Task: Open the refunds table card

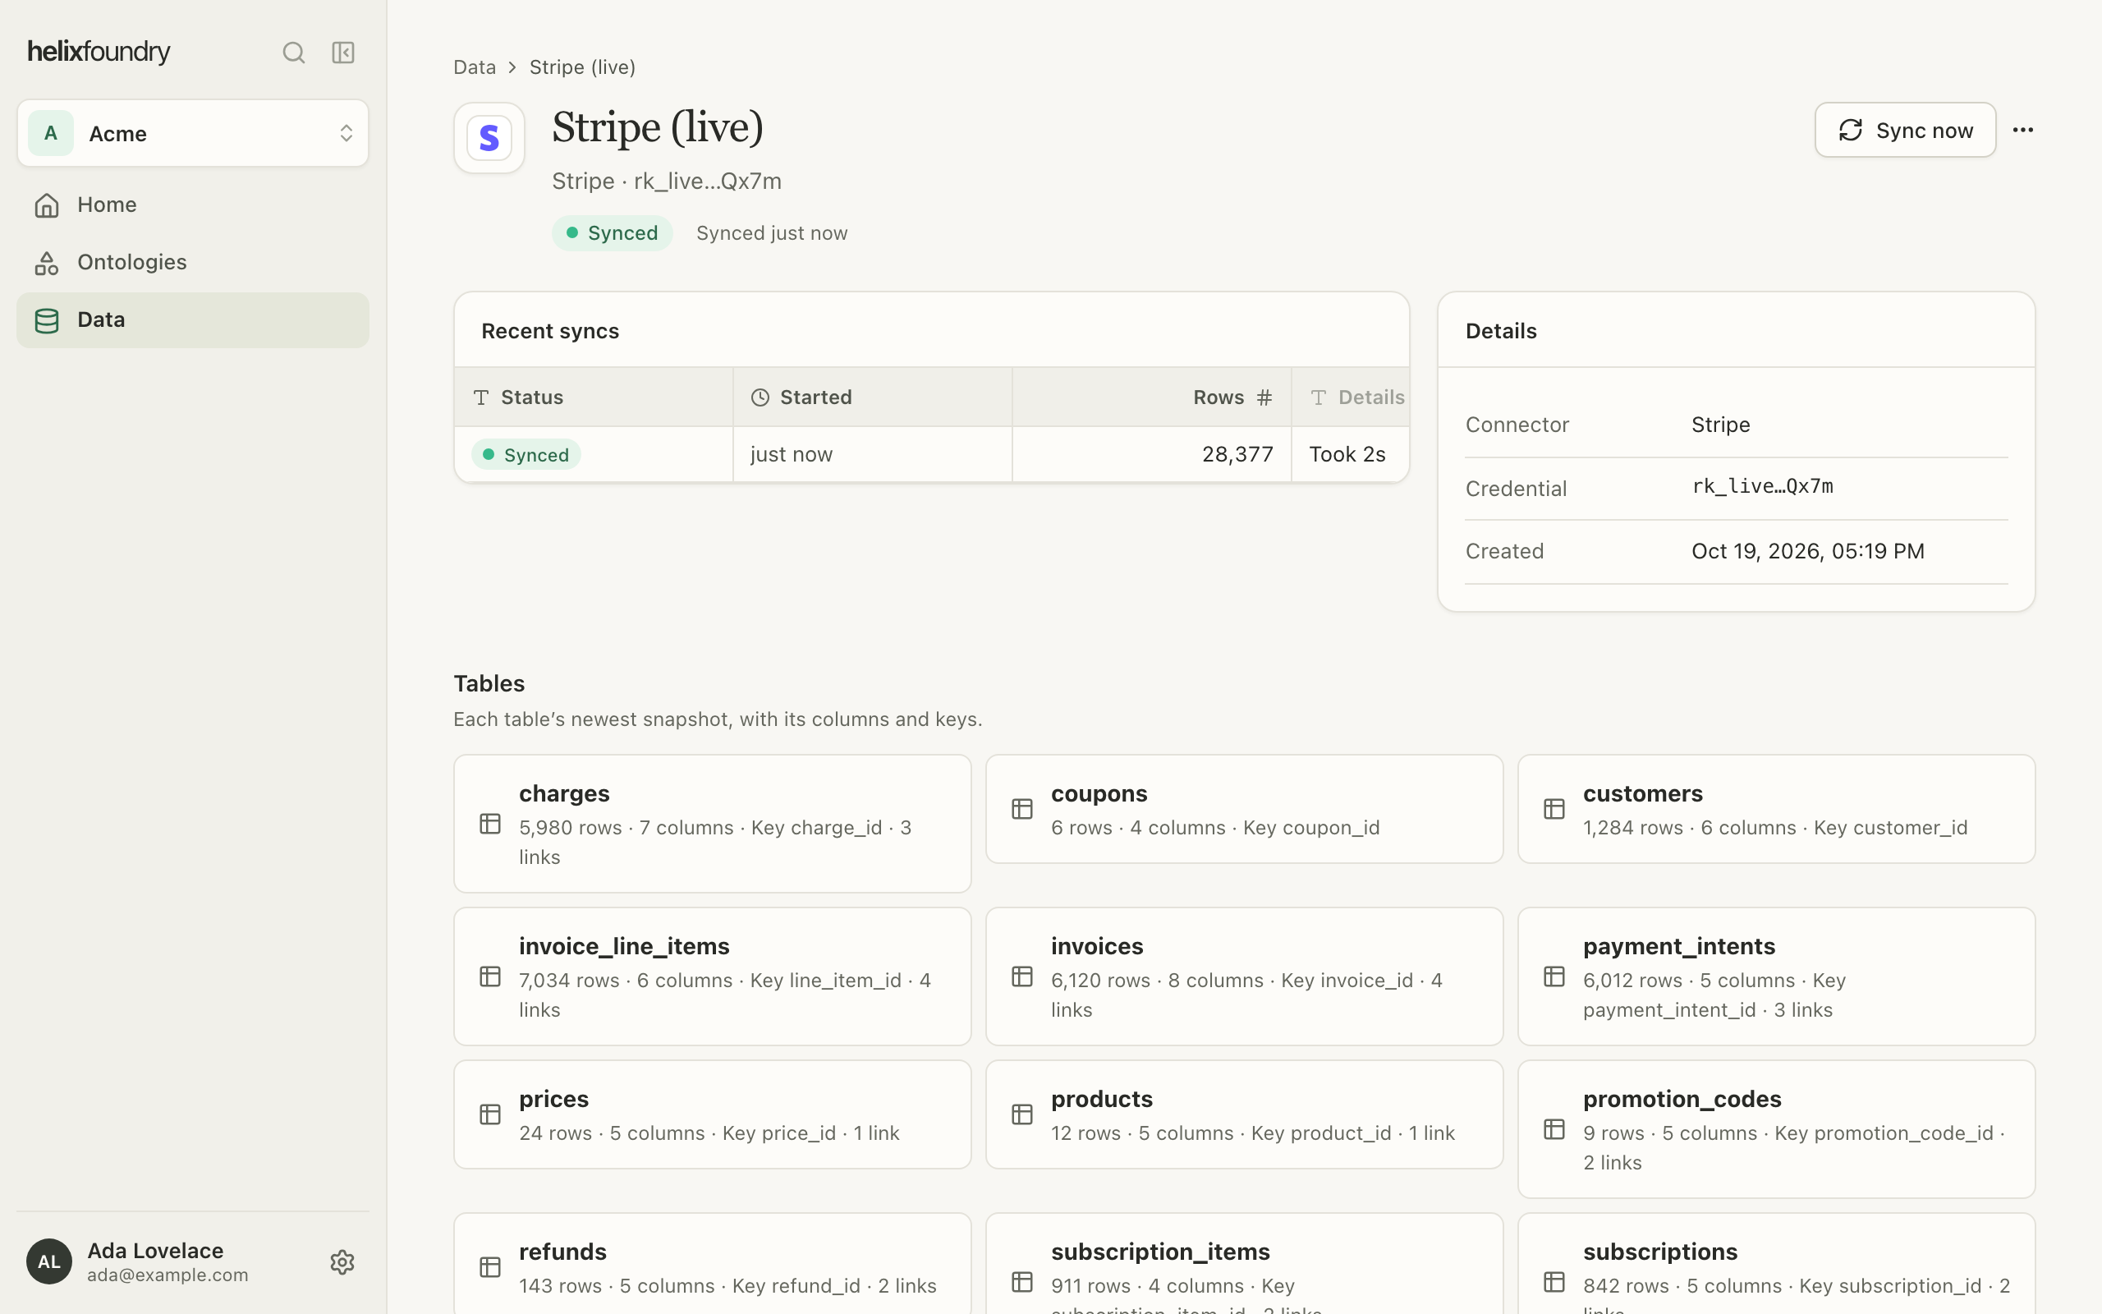Action: click(x=712, y=1265)
